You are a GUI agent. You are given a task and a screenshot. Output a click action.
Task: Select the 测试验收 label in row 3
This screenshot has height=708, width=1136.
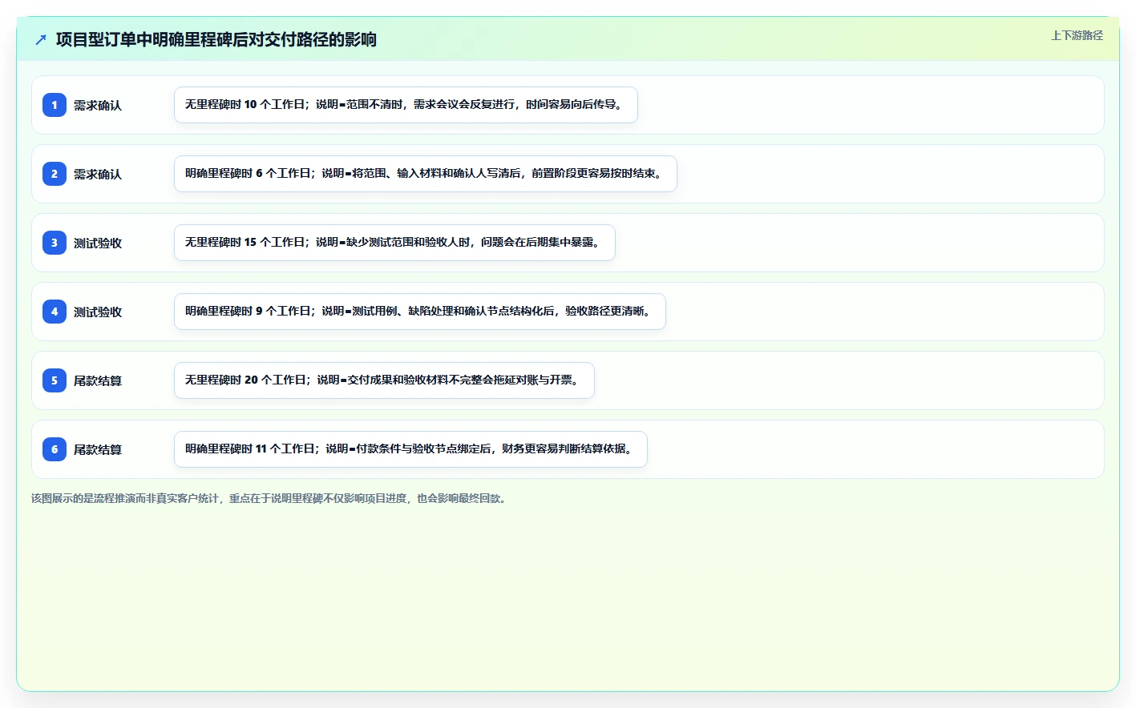[98, 243]
